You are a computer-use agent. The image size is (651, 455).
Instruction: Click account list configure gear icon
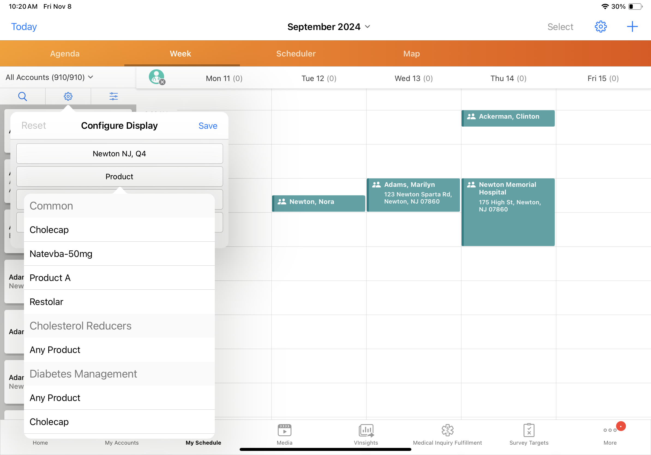[68, 97]
